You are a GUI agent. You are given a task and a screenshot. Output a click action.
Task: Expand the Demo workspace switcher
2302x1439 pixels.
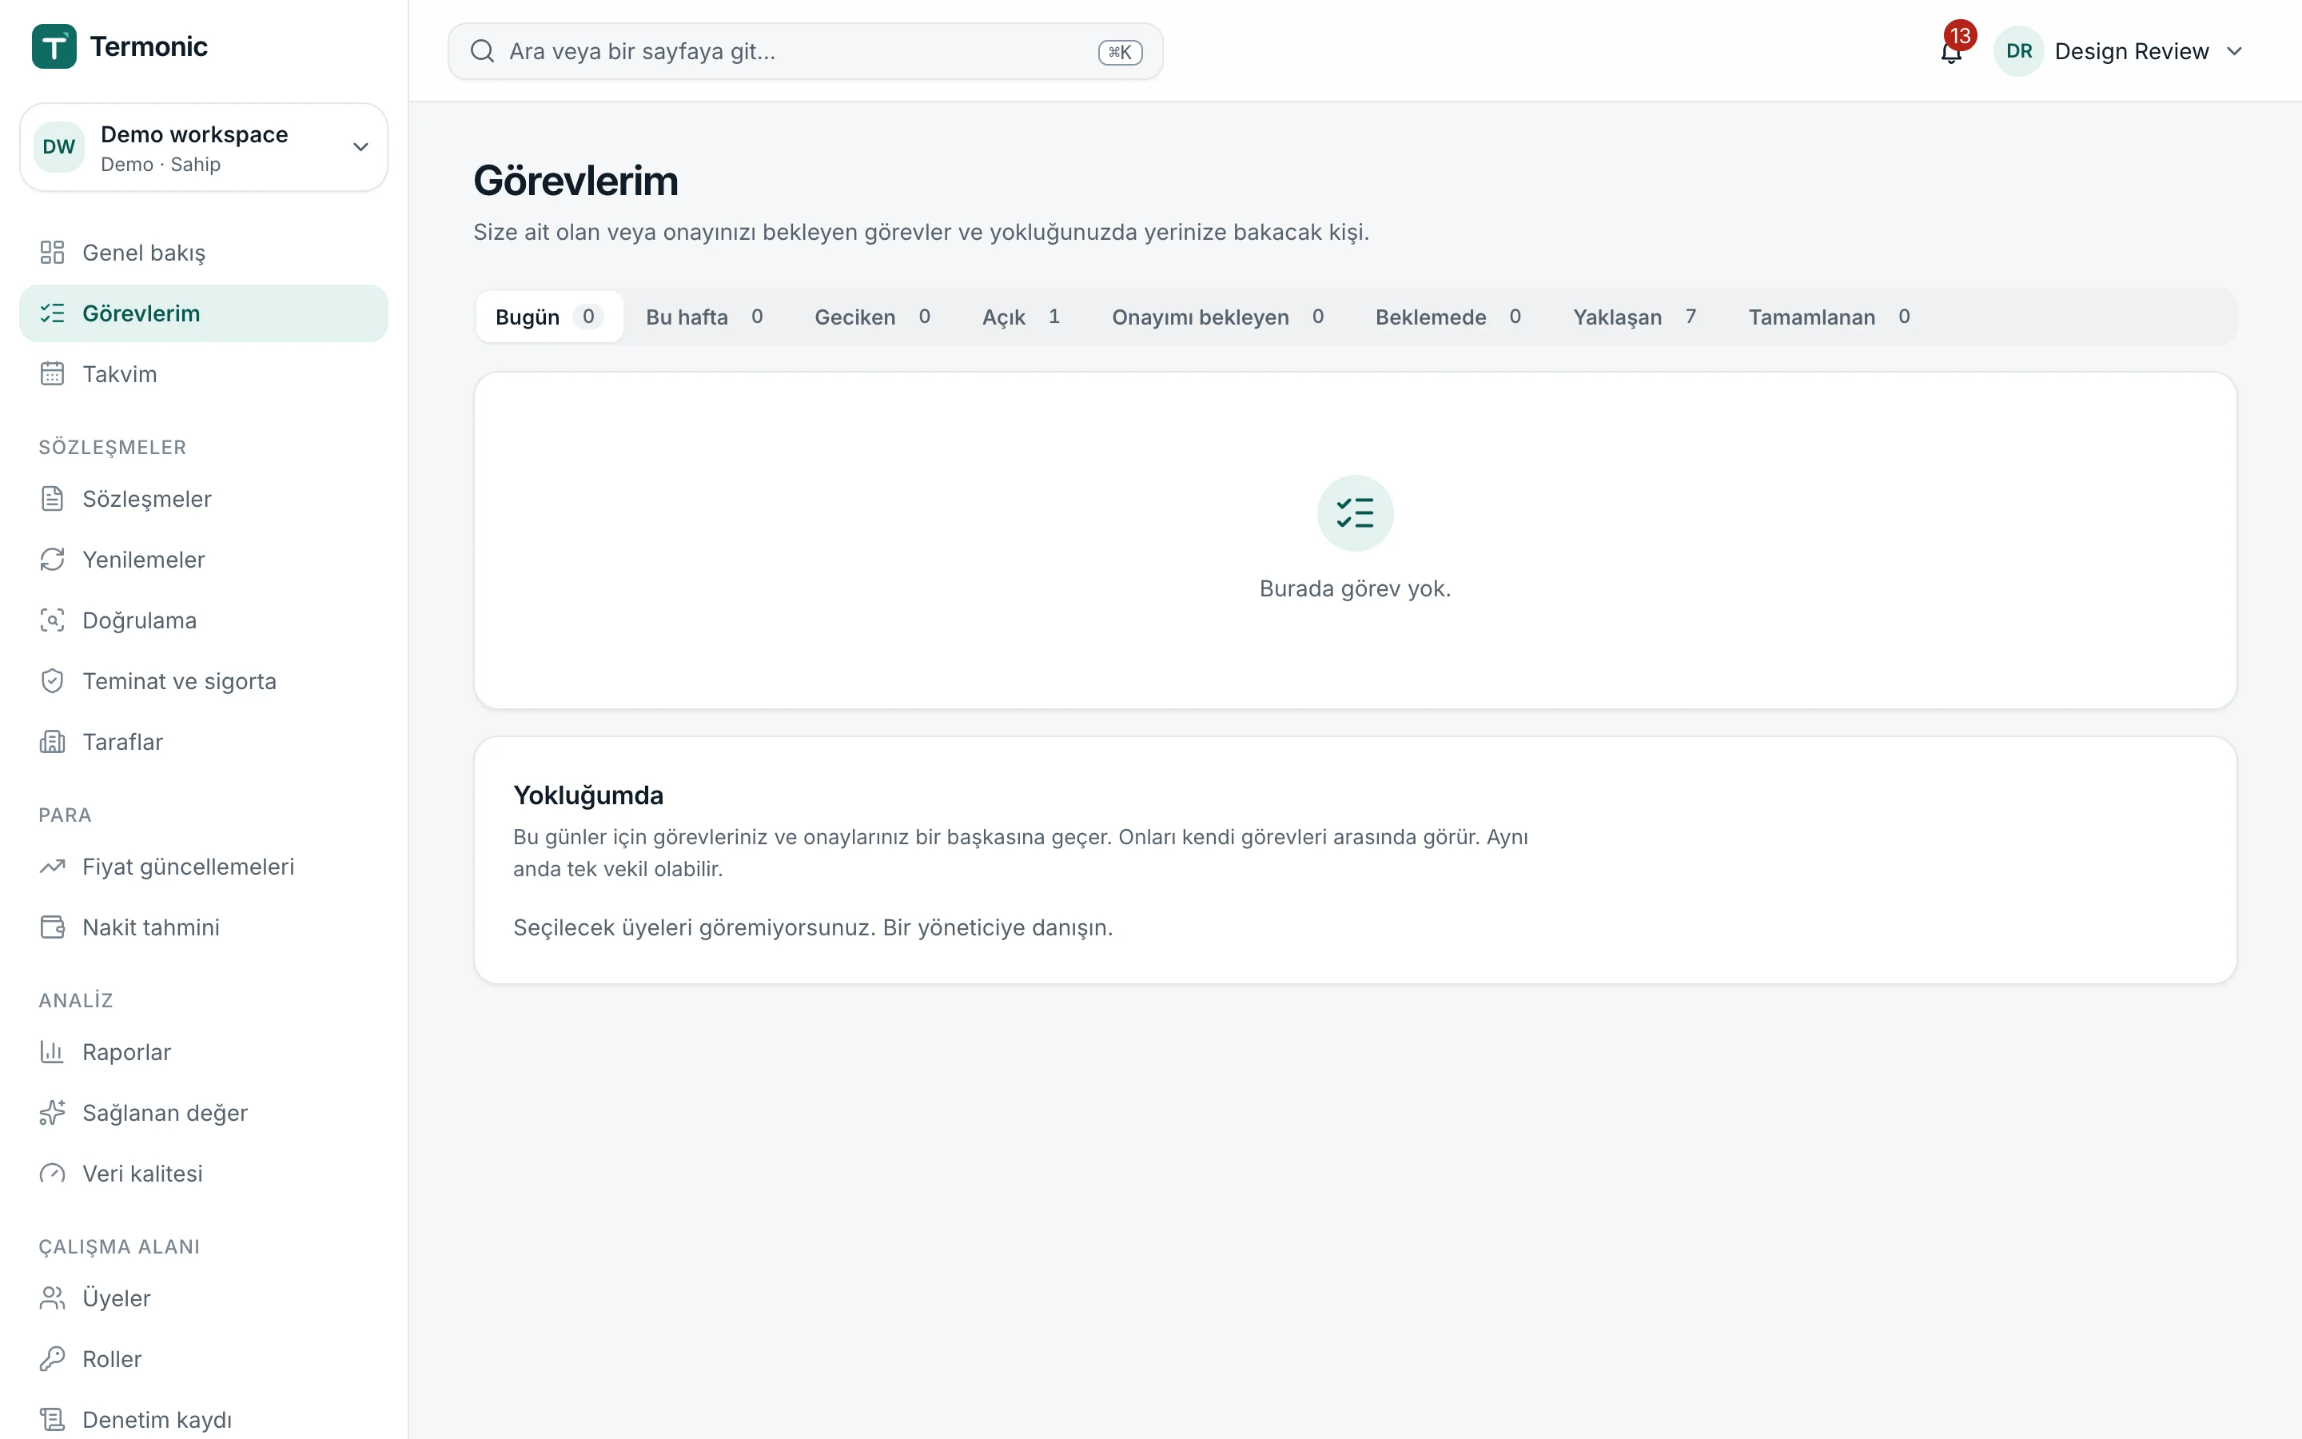point(204,148)
